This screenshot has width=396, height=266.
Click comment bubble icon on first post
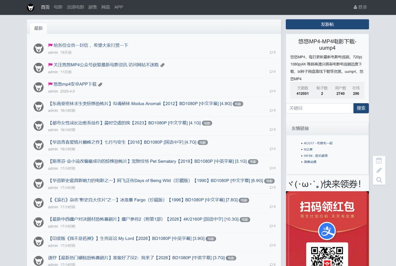[x=271, y=52]
